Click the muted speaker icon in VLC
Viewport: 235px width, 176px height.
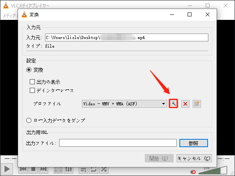coord(193,172)
